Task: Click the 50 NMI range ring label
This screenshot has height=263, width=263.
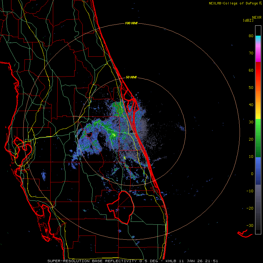Action: point(131,77)
